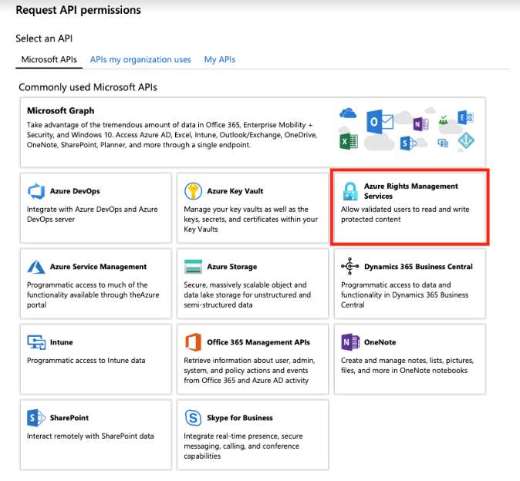Click 'Secure, massively scalable object' description
Image resolution: width=520 pixels, height=481 pixels.
[x=248, y=294]
